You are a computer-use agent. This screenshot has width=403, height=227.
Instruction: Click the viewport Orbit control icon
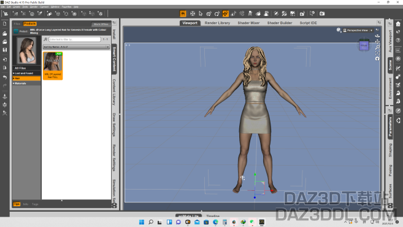(x=377, y=36)
